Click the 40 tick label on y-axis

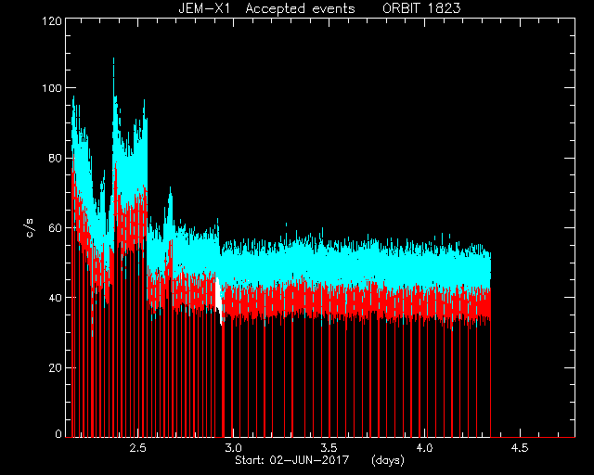55,298
